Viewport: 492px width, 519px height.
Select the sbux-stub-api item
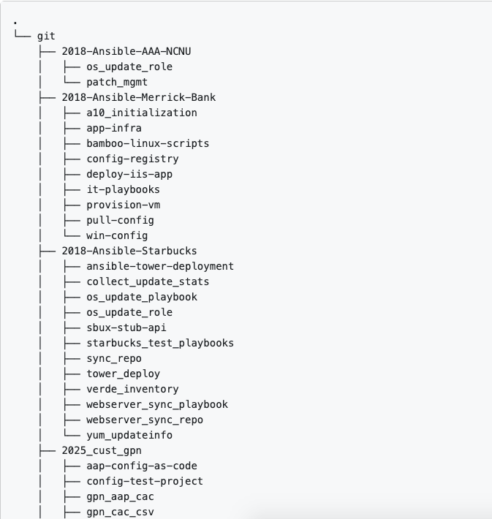126,327
